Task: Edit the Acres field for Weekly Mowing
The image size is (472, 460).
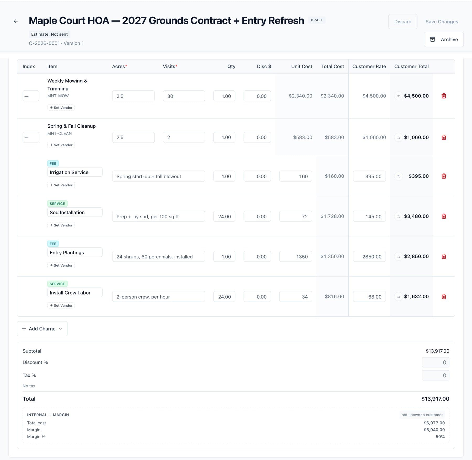Action: coord(133,96)
